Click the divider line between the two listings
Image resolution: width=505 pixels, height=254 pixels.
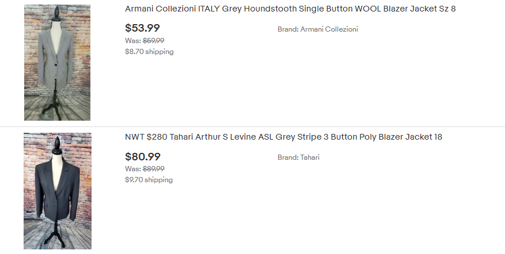tap(252, 126)
